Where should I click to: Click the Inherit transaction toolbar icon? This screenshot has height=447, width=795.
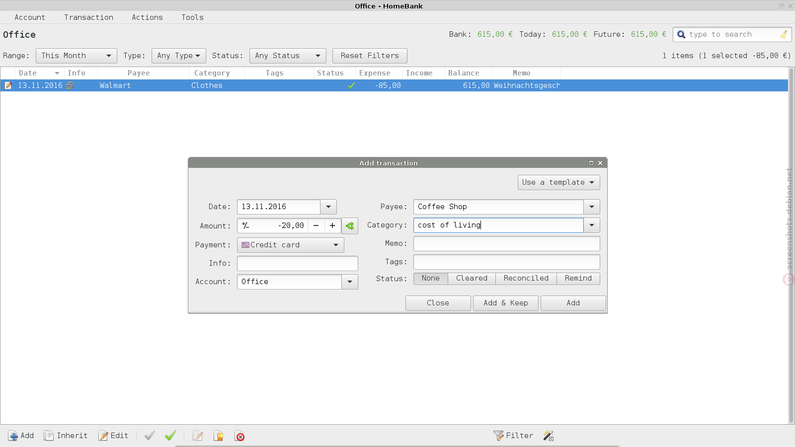tap(49, 436)
